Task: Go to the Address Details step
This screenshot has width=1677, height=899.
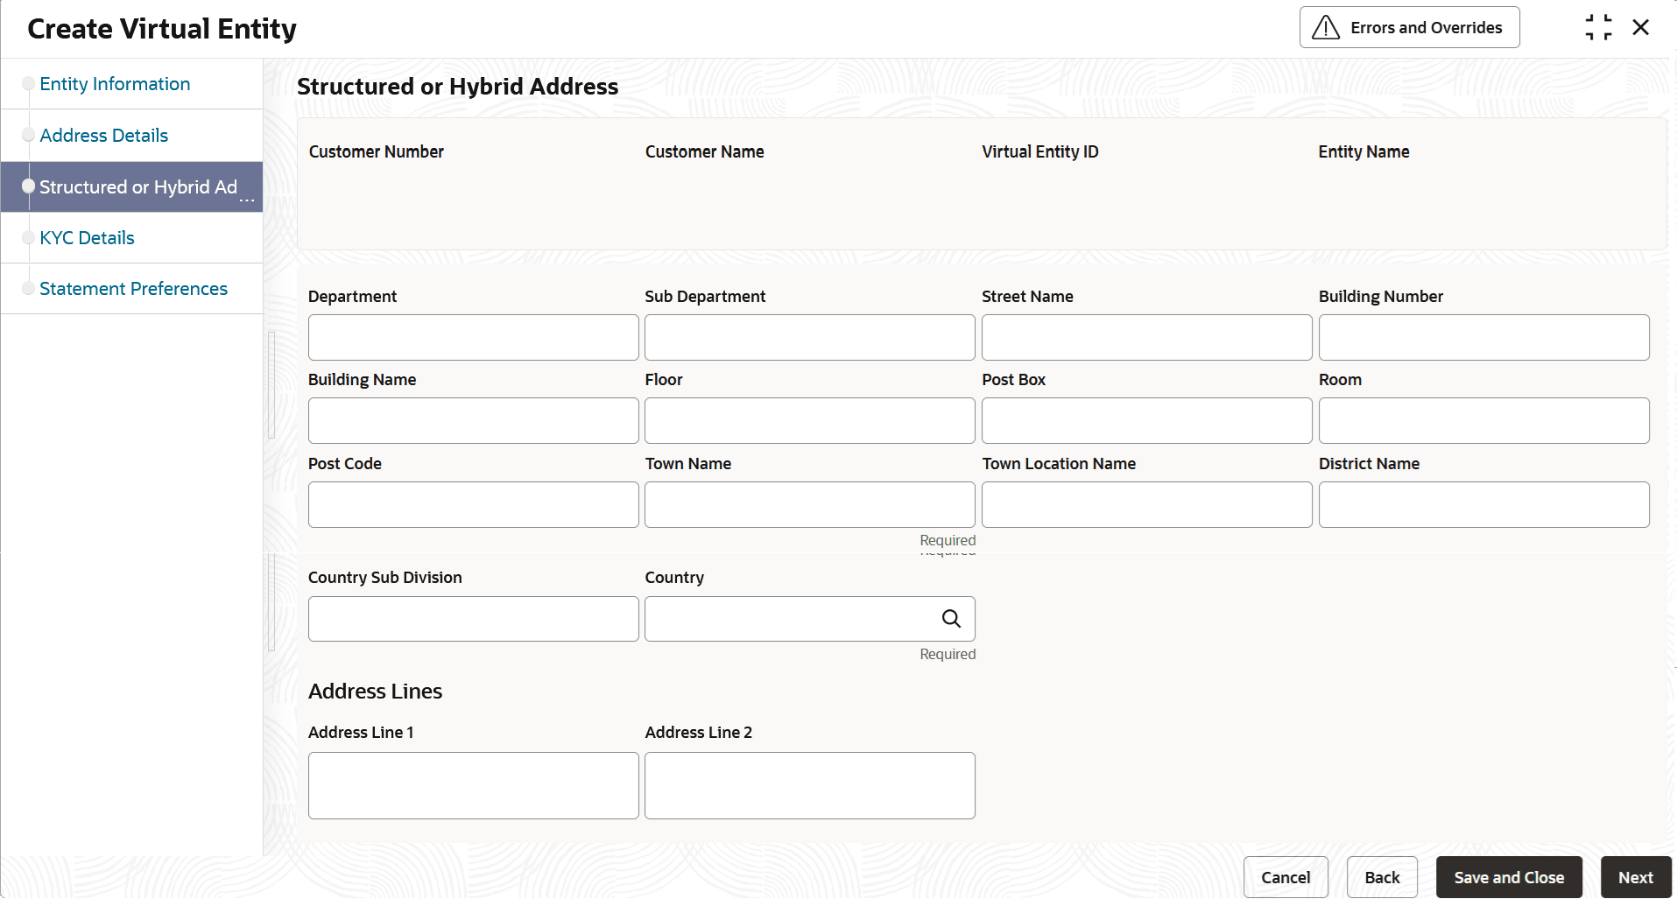Action: pos(103,136)
